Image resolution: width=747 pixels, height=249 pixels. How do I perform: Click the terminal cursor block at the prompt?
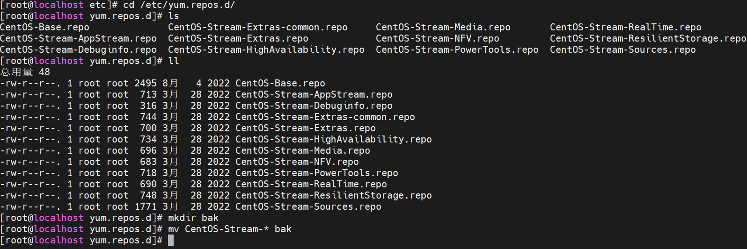[171, 240]
